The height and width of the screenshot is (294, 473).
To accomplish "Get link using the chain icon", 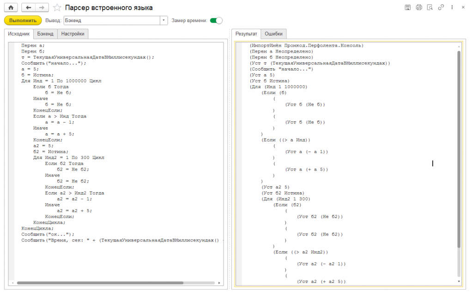I will click(x=441, y=7).
